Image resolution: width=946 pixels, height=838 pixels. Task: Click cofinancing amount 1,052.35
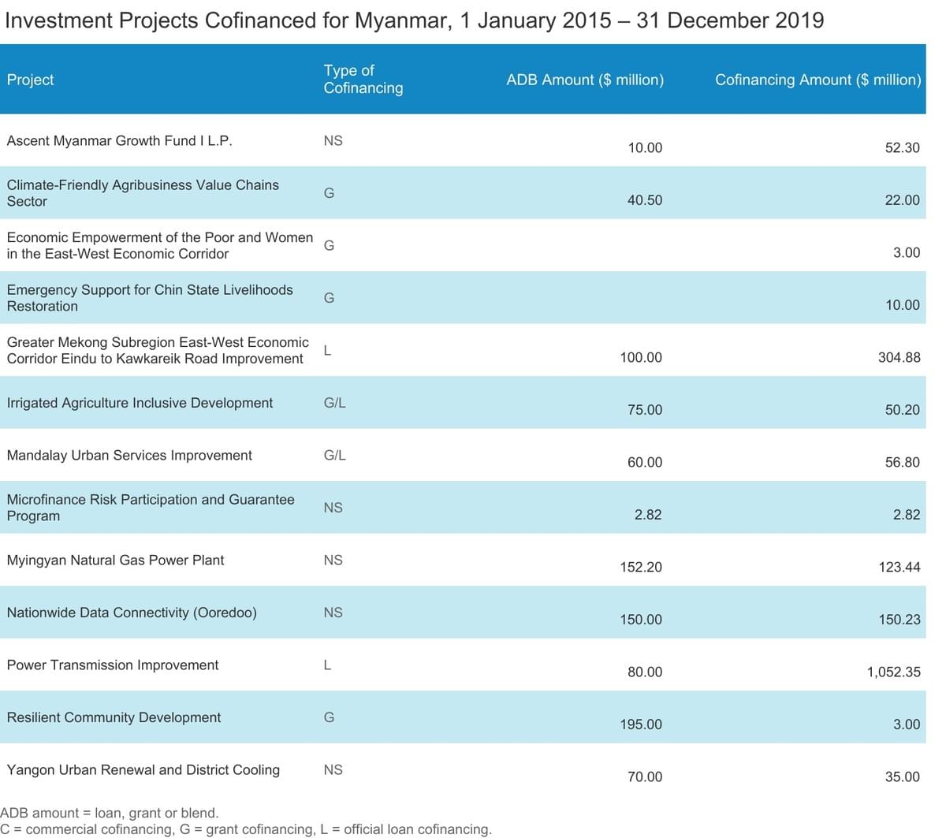(893, 672)
